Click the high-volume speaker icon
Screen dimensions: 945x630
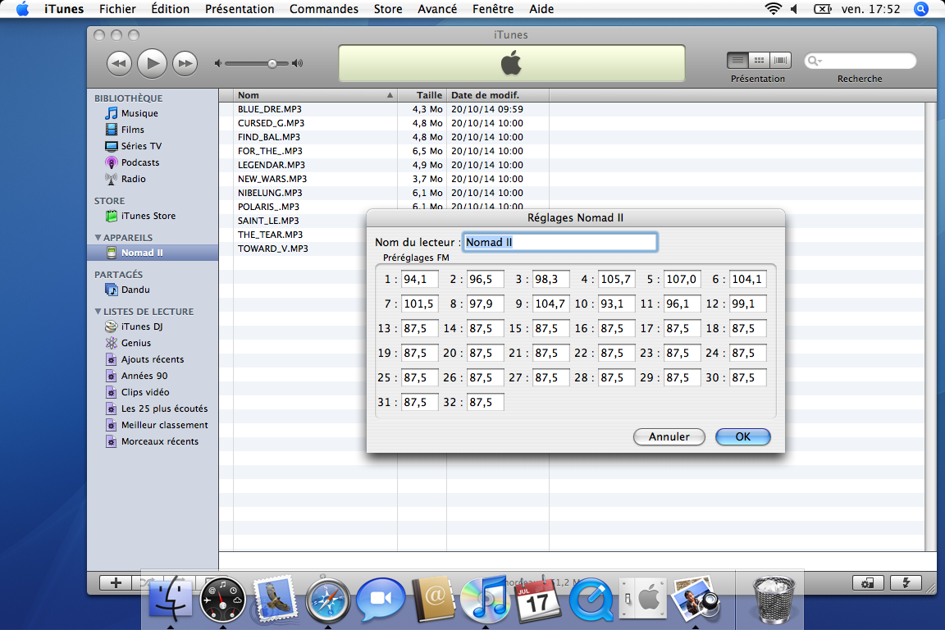[x=297, y=63]
